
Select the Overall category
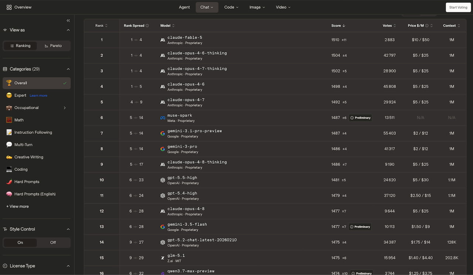[x=37, y=83]
